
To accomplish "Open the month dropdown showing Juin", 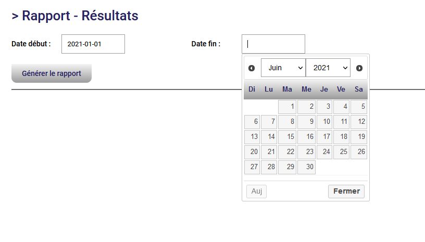I will [x=283, y=68].
